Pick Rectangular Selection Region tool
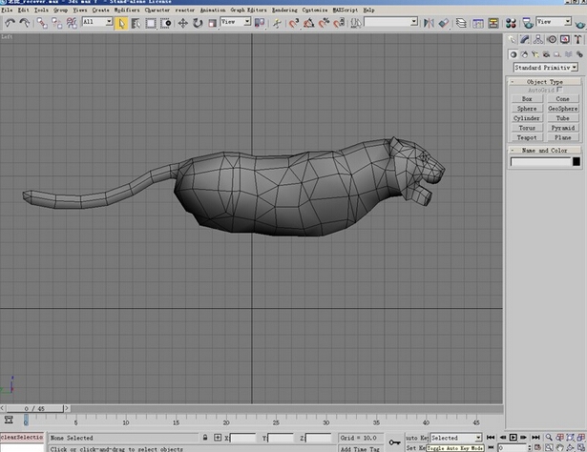 click(151, 23)
